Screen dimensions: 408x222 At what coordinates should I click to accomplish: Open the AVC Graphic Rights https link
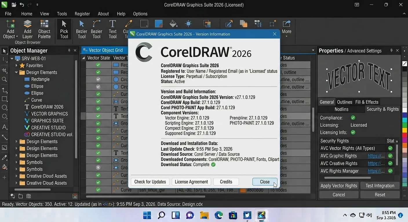(x=376, y=156)
